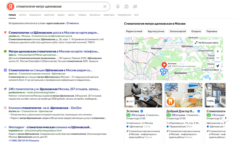236x145 pixels.
Task: Open zoon.ru Стоматология на станции Щёлковская result
Action: coord(50,70)
